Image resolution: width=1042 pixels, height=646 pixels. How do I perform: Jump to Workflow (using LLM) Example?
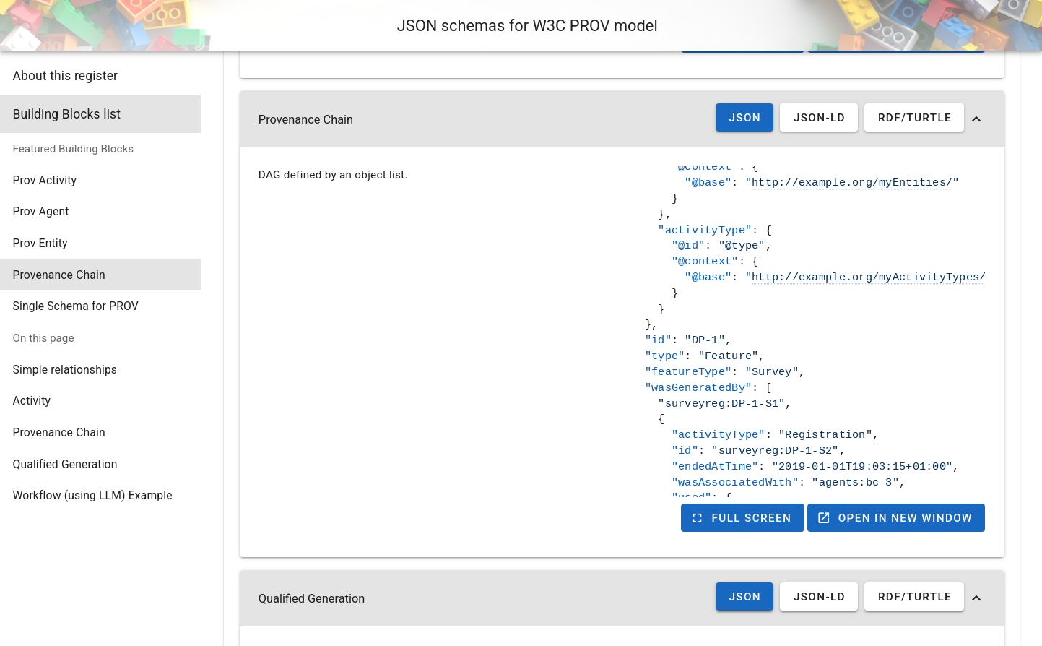tap(92, 496)
